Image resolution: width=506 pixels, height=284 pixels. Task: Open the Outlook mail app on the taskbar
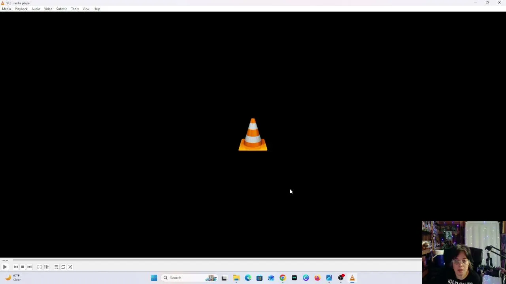tap(271, 278)
